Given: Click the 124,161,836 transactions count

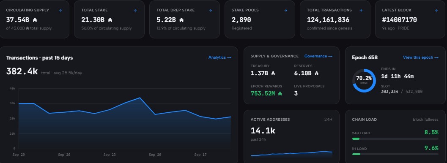Looking at the screenshot, I should tap(328, 20).
